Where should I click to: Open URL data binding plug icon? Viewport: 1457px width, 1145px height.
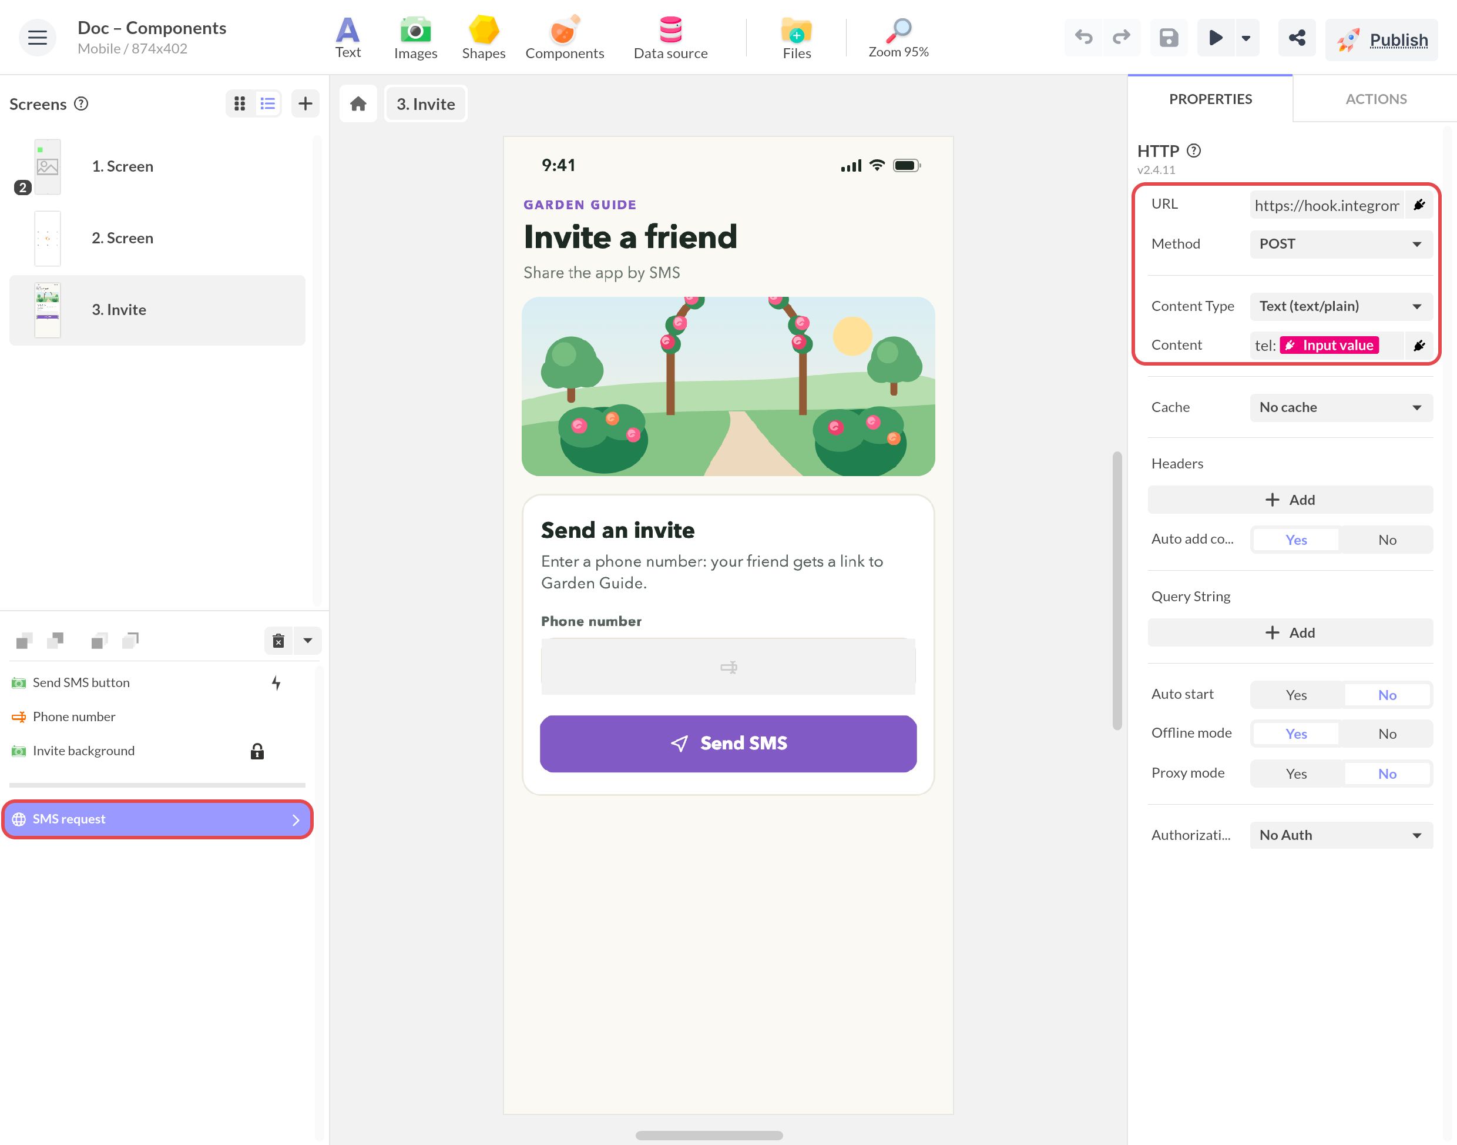click(1419, 205)
